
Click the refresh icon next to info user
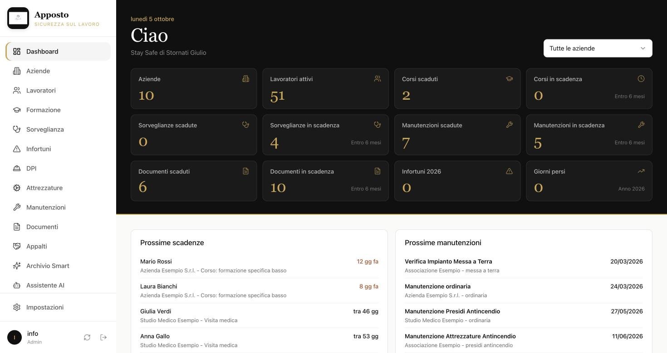tap(87, 337)
